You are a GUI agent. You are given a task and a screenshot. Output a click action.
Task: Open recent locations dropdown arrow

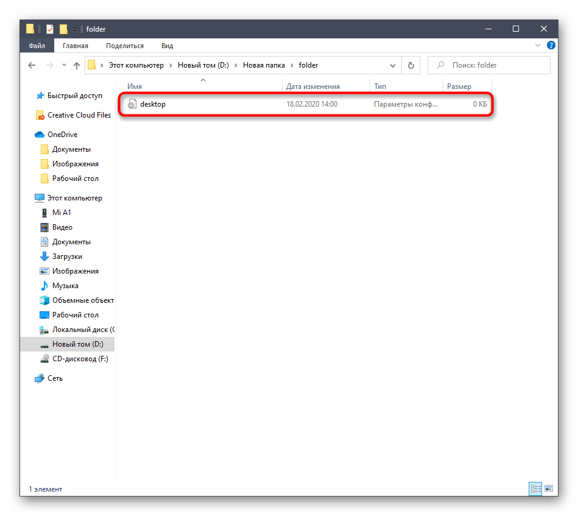pyautogui.click(x=64, y=65)
